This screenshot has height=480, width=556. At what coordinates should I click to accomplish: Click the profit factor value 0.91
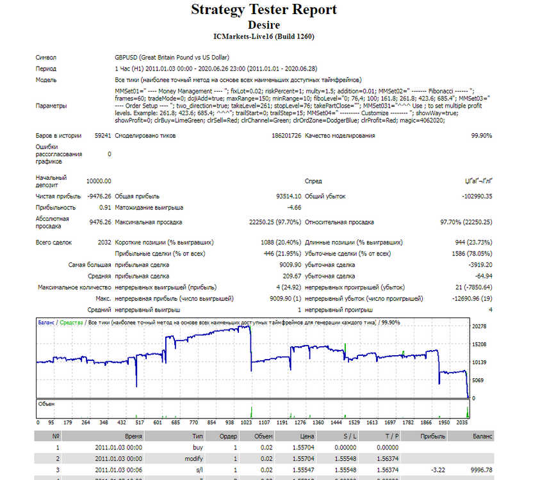pos(105,207)
